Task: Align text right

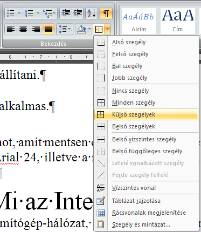Action: click(x=36, y=29)
